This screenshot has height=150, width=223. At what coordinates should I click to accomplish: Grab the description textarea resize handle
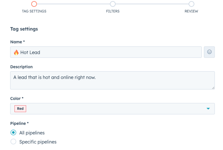[213, 88]
